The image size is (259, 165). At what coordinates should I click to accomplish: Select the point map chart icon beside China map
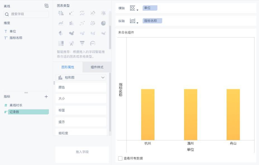click(x=82, y=33)
